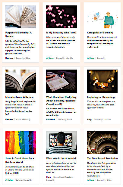The height and width of the screenshot is (187, 123).
Task: Select the Podcasts category label
Action: point(51,119)
